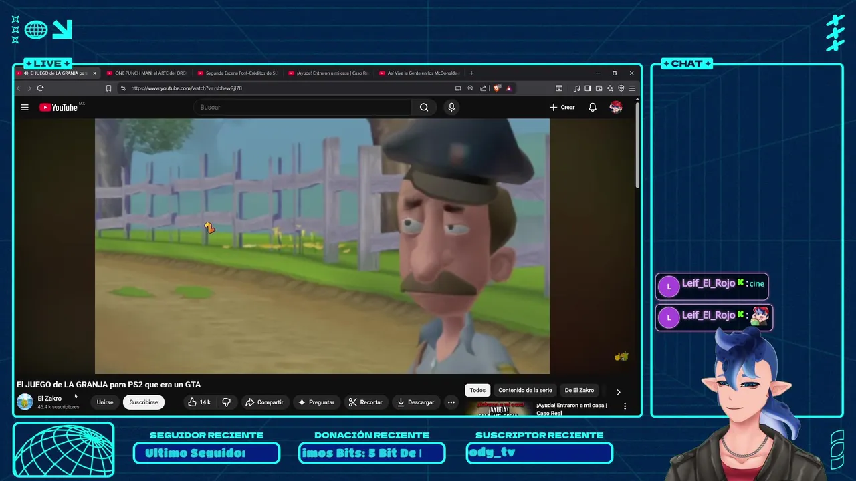Screen dimensions: 856x481
Task: Click the Crear button on YouTube header
Action: (x=562, y=108)
